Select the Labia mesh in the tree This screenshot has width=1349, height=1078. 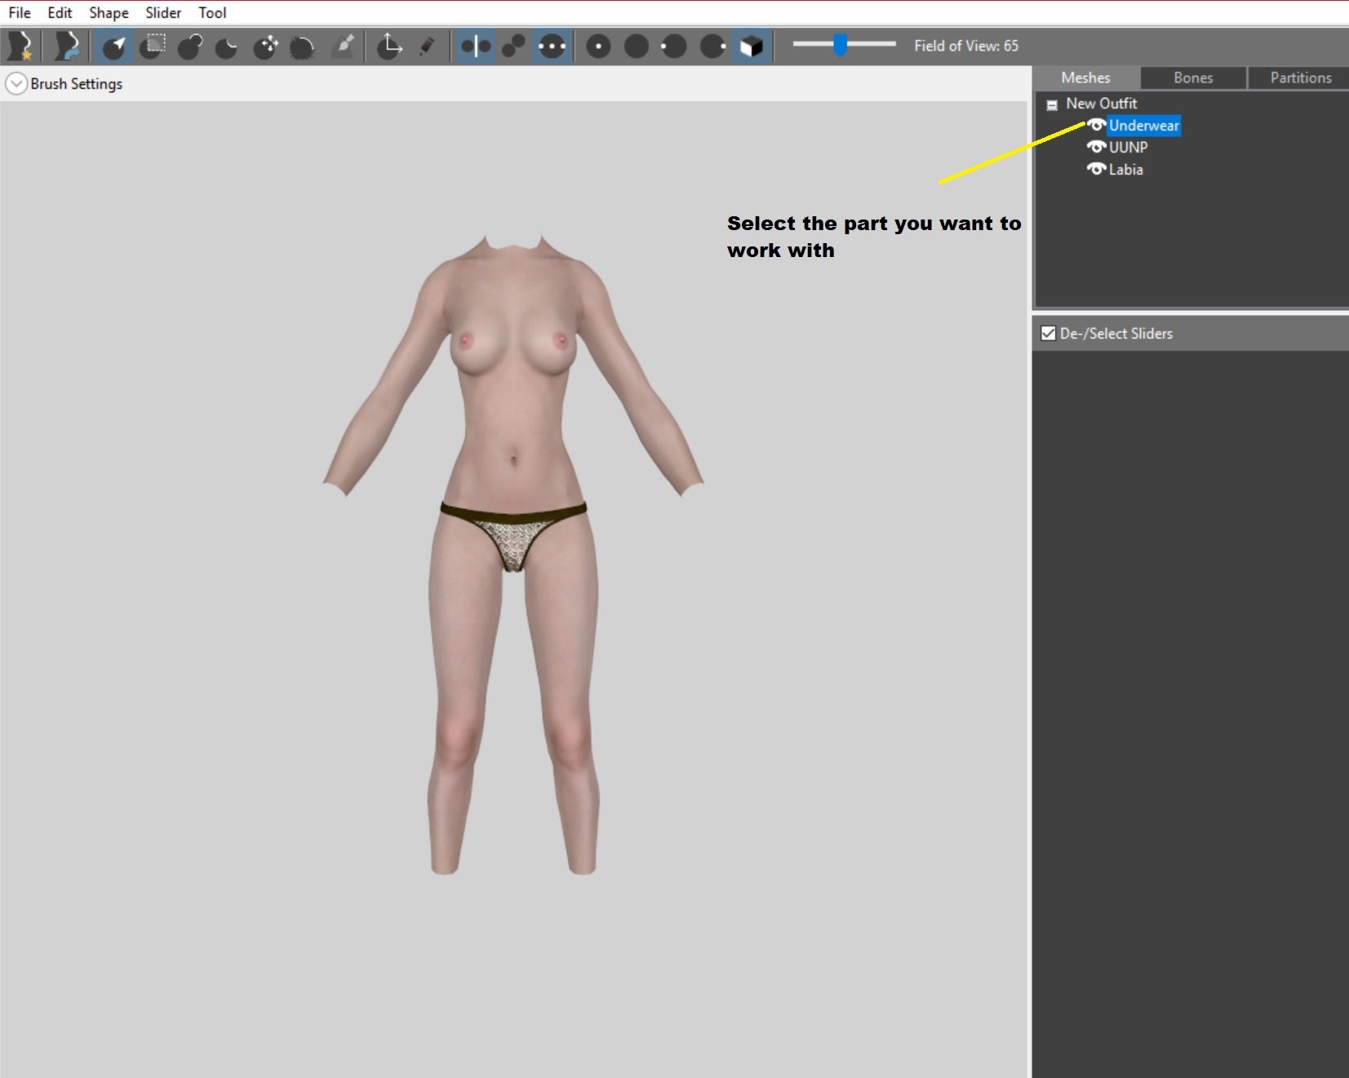click(x=1125, y=169)
